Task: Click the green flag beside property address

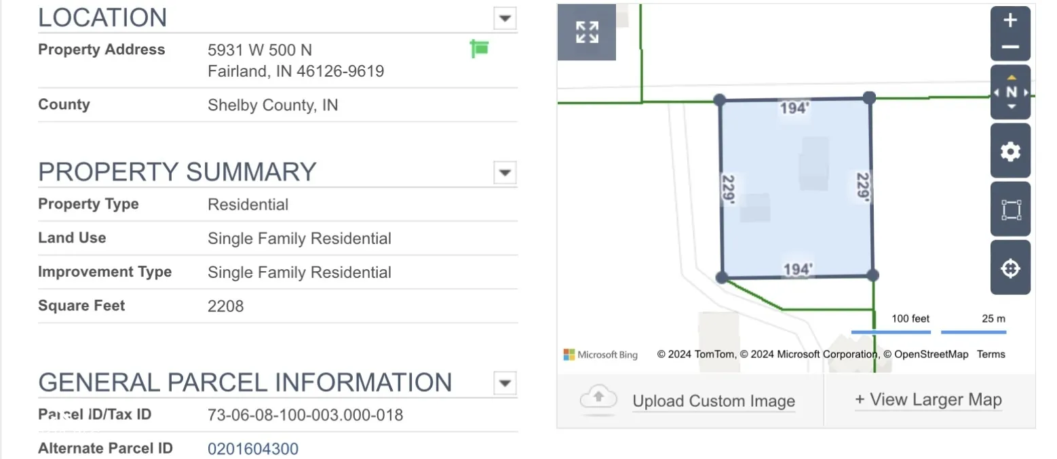Action: (x=480, y=49)
